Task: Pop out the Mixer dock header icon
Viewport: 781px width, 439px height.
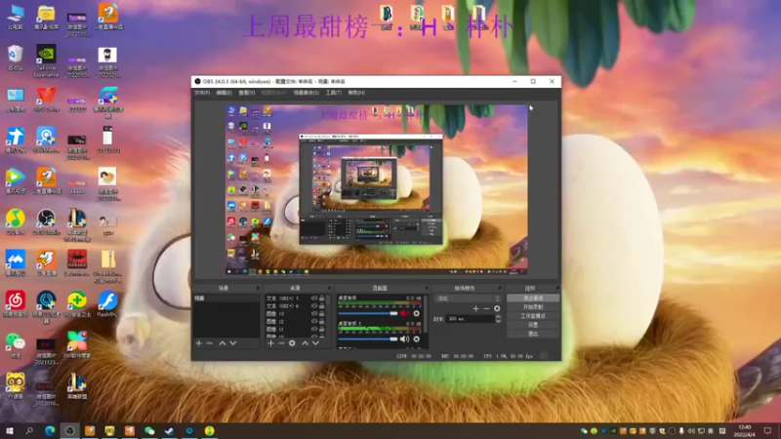Action: click(427, 288)
